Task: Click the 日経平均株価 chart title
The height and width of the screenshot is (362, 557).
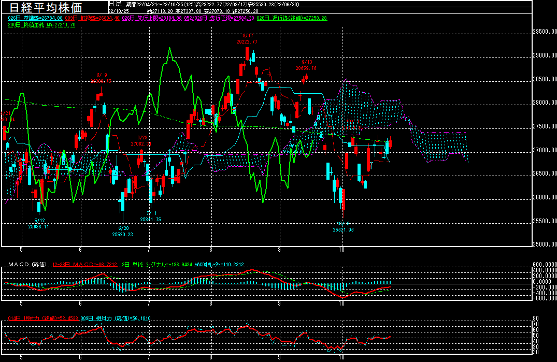Action: (46, 7)
